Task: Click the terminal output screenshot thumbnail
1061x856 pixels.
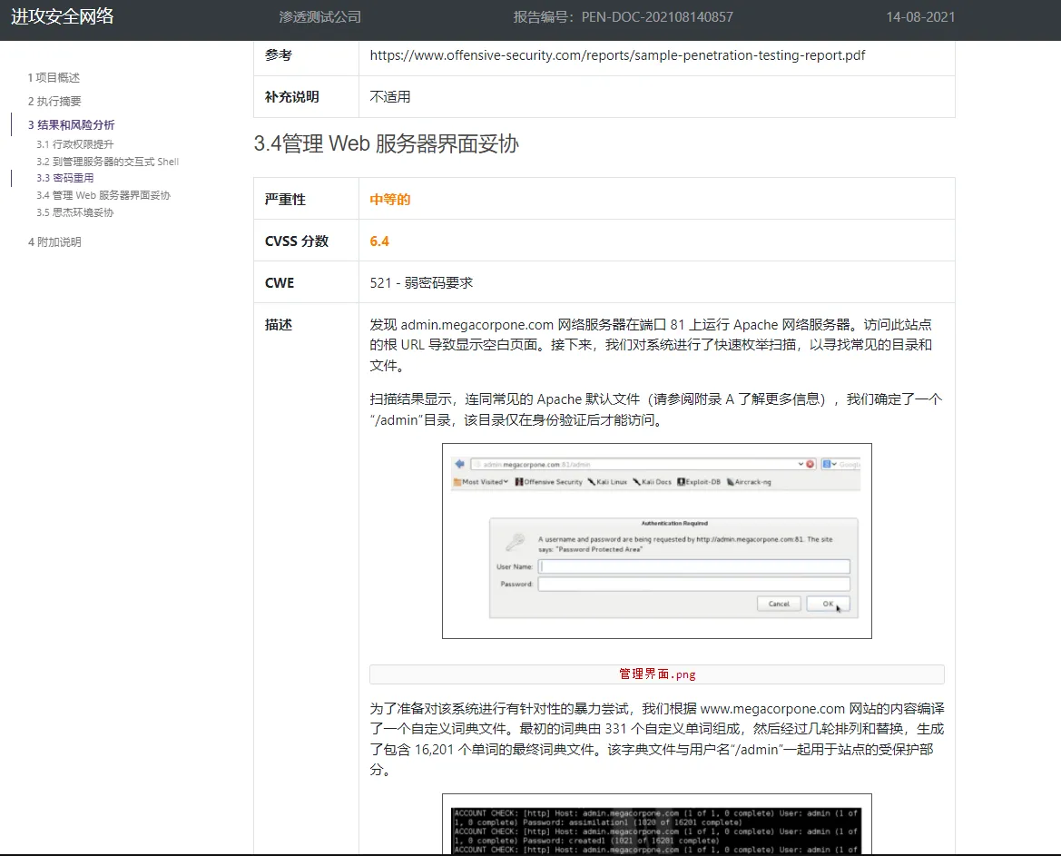Action: click(x=656, y=826)
